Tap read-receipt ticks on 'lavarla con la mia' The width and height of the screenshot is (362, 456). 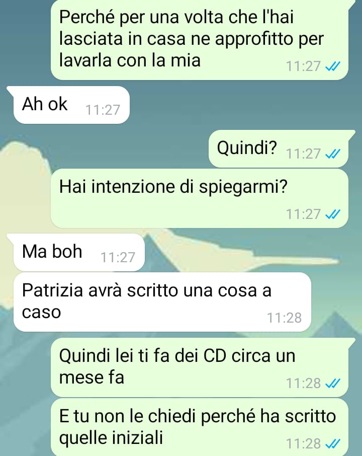pyautogui.click(x=332, y=67)
